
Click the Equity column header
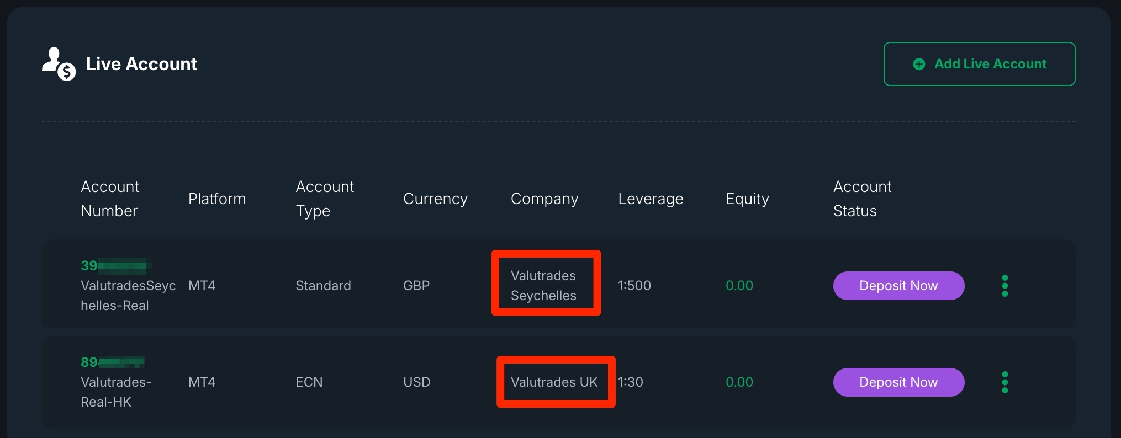click(747, 199)
